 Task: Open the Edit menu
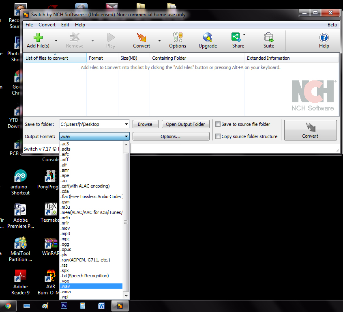[x=65, y=25]
